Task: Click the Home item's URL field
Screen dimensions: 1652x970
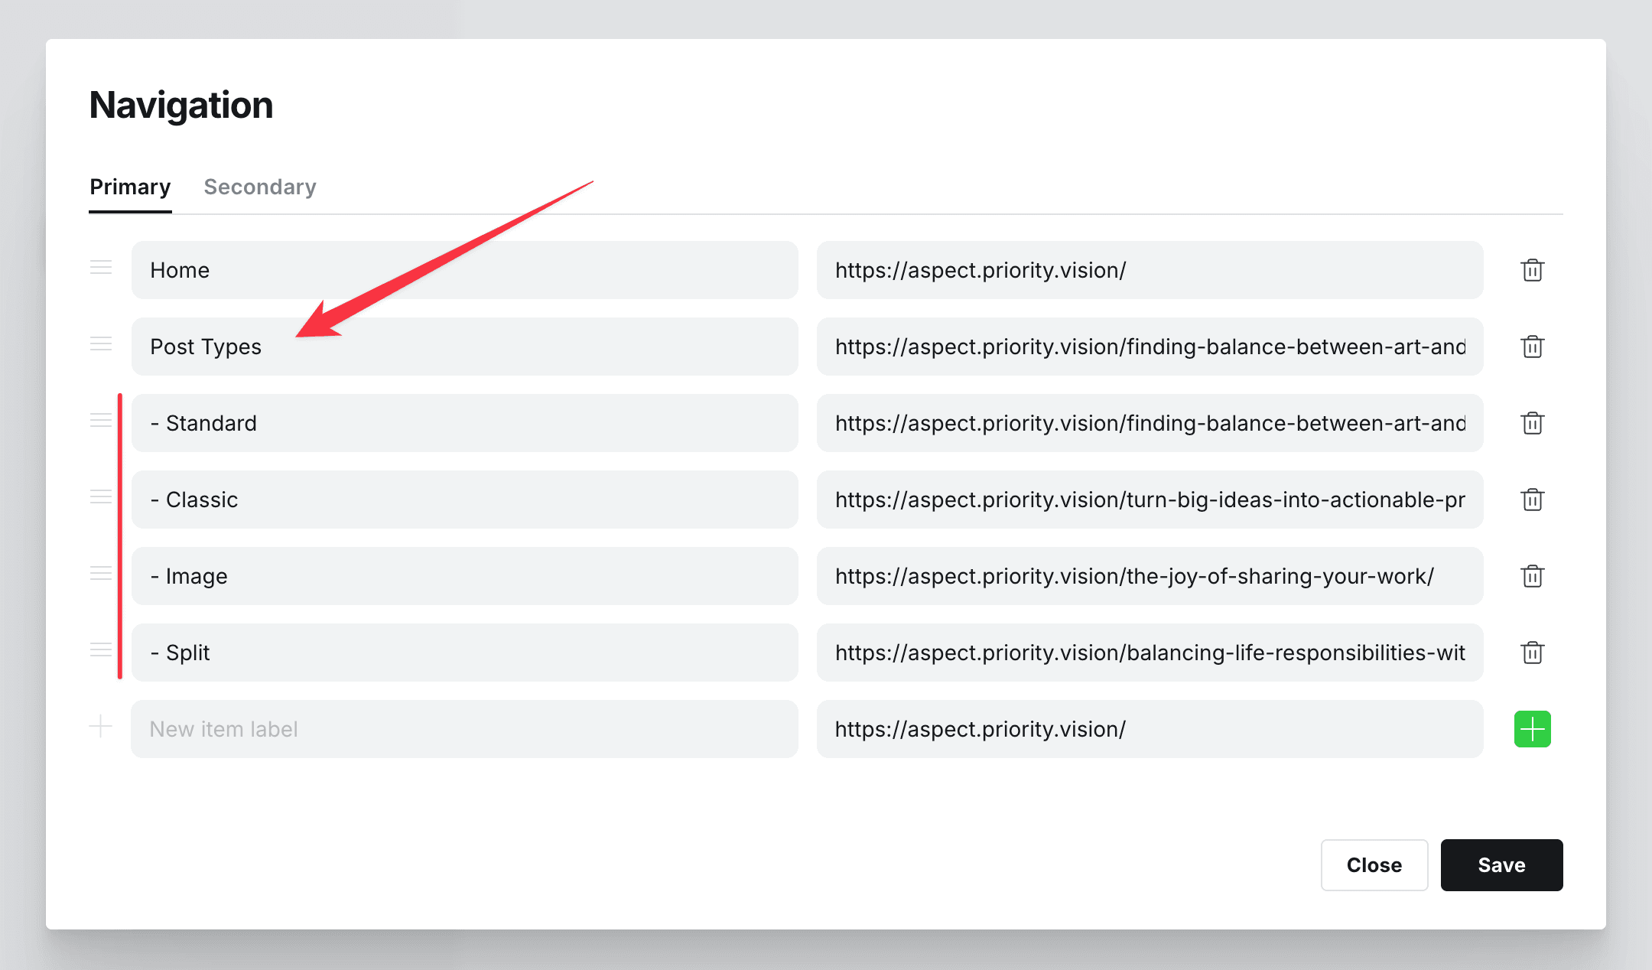Action: tap(1150, 270)
